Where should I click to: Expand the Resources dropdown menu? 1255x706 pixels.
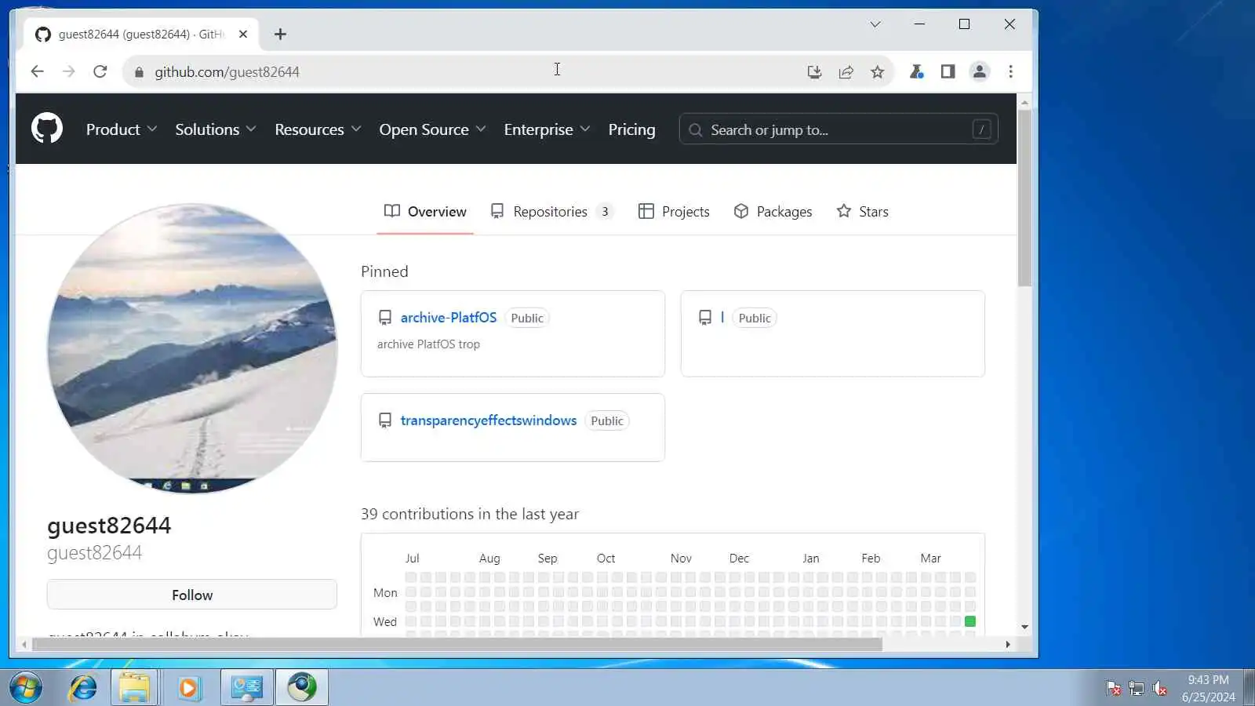318,129
